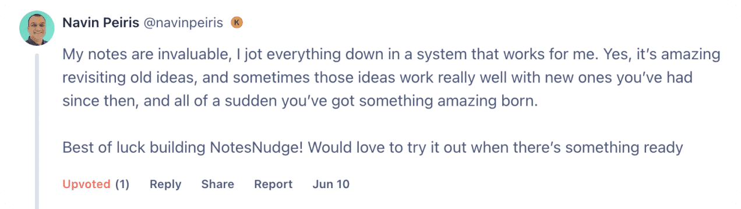Toggle the red Upvoted button off

point(86,184)
